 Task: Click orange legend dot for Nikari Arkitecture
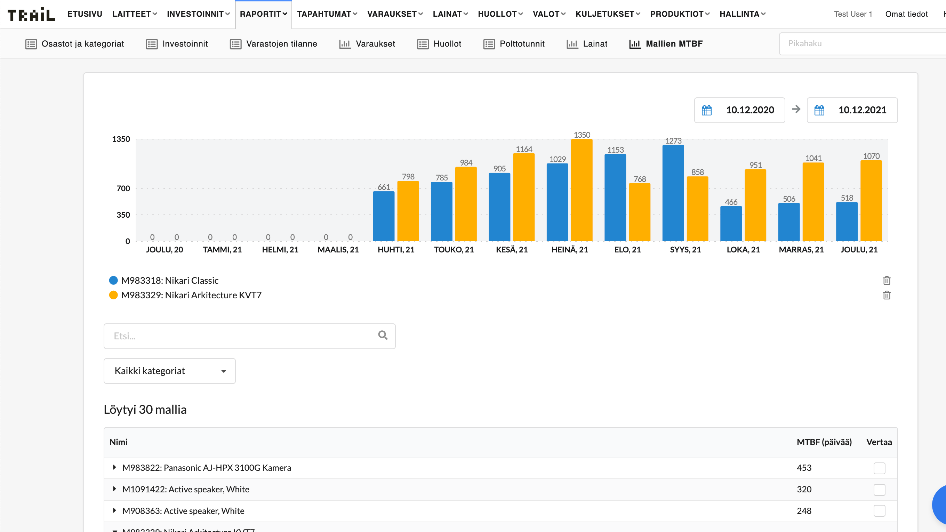pos(113,295)
